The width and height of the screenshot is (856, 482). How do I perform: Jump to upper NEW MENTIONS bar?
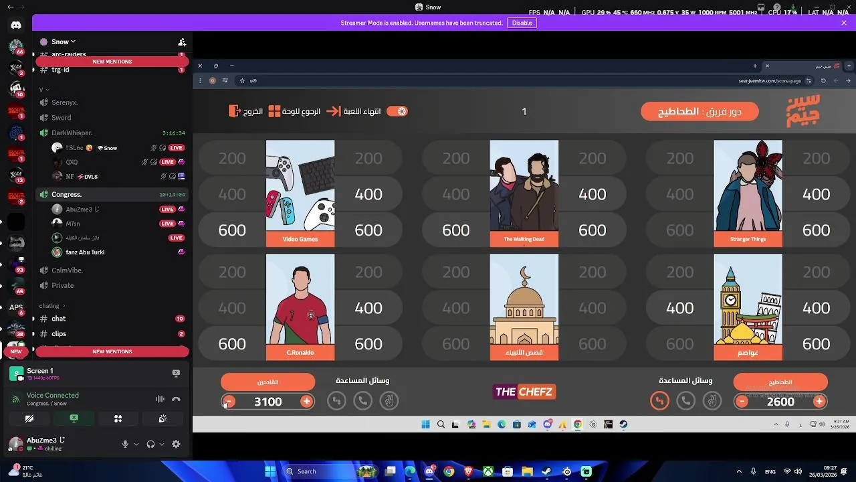pos(112,62)
